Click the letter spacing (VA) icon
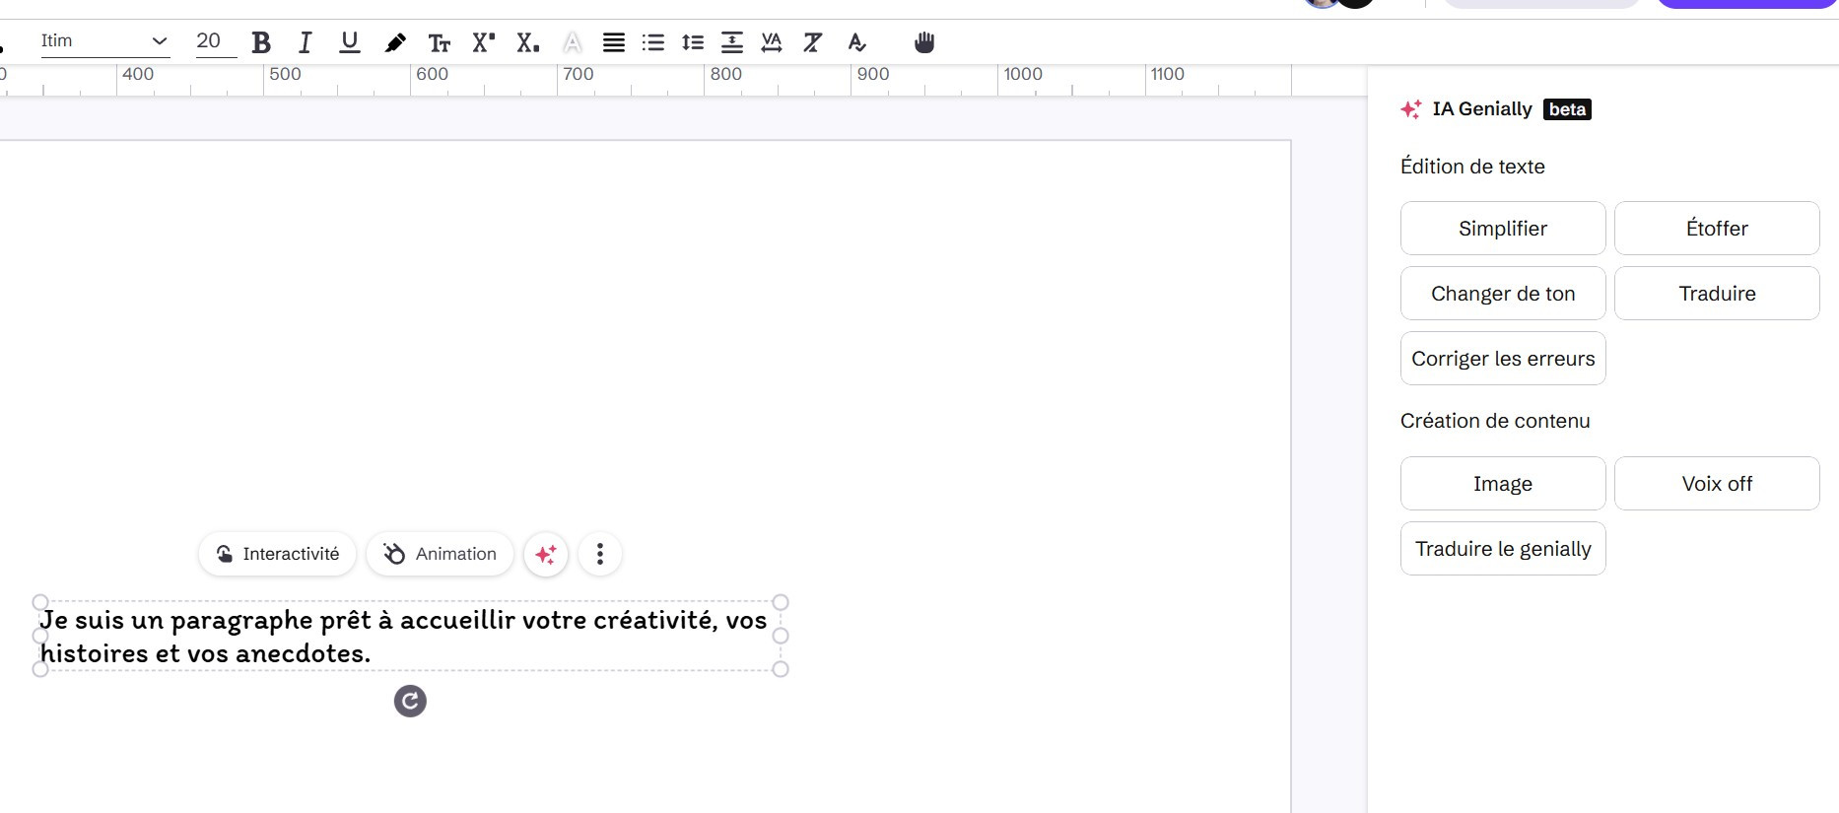The width and height of the screenshot is (1839, 813). (772, 42)
